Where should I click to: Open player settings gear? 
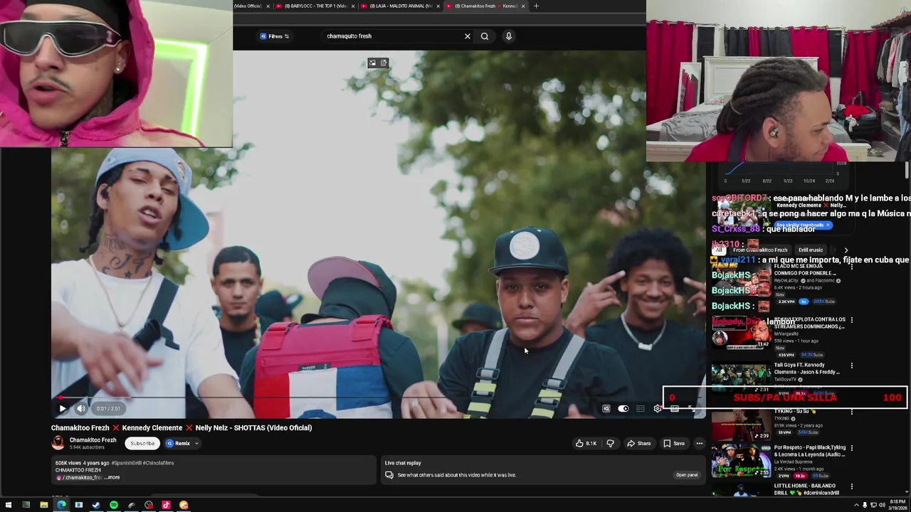pyautogui.click(x=657, y=409)
